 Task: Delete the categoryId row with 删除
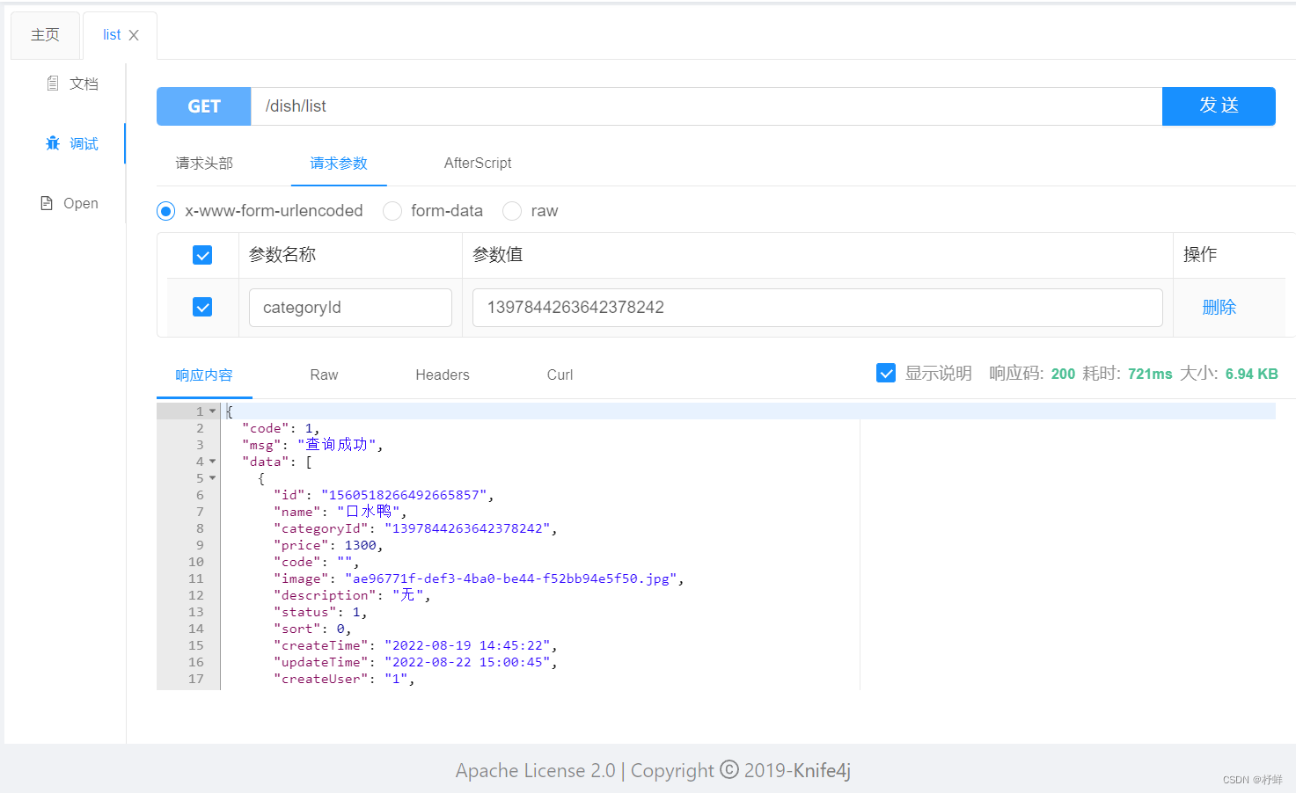coord(1219,307)
